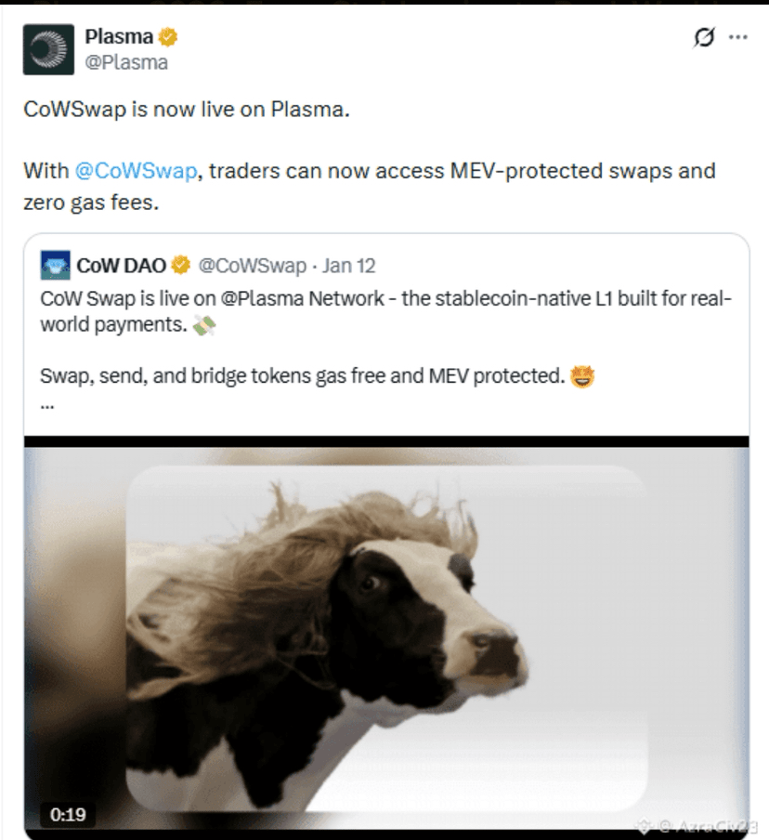
Task: Click the Grok explain-post icon
Action: click(704, 37)
